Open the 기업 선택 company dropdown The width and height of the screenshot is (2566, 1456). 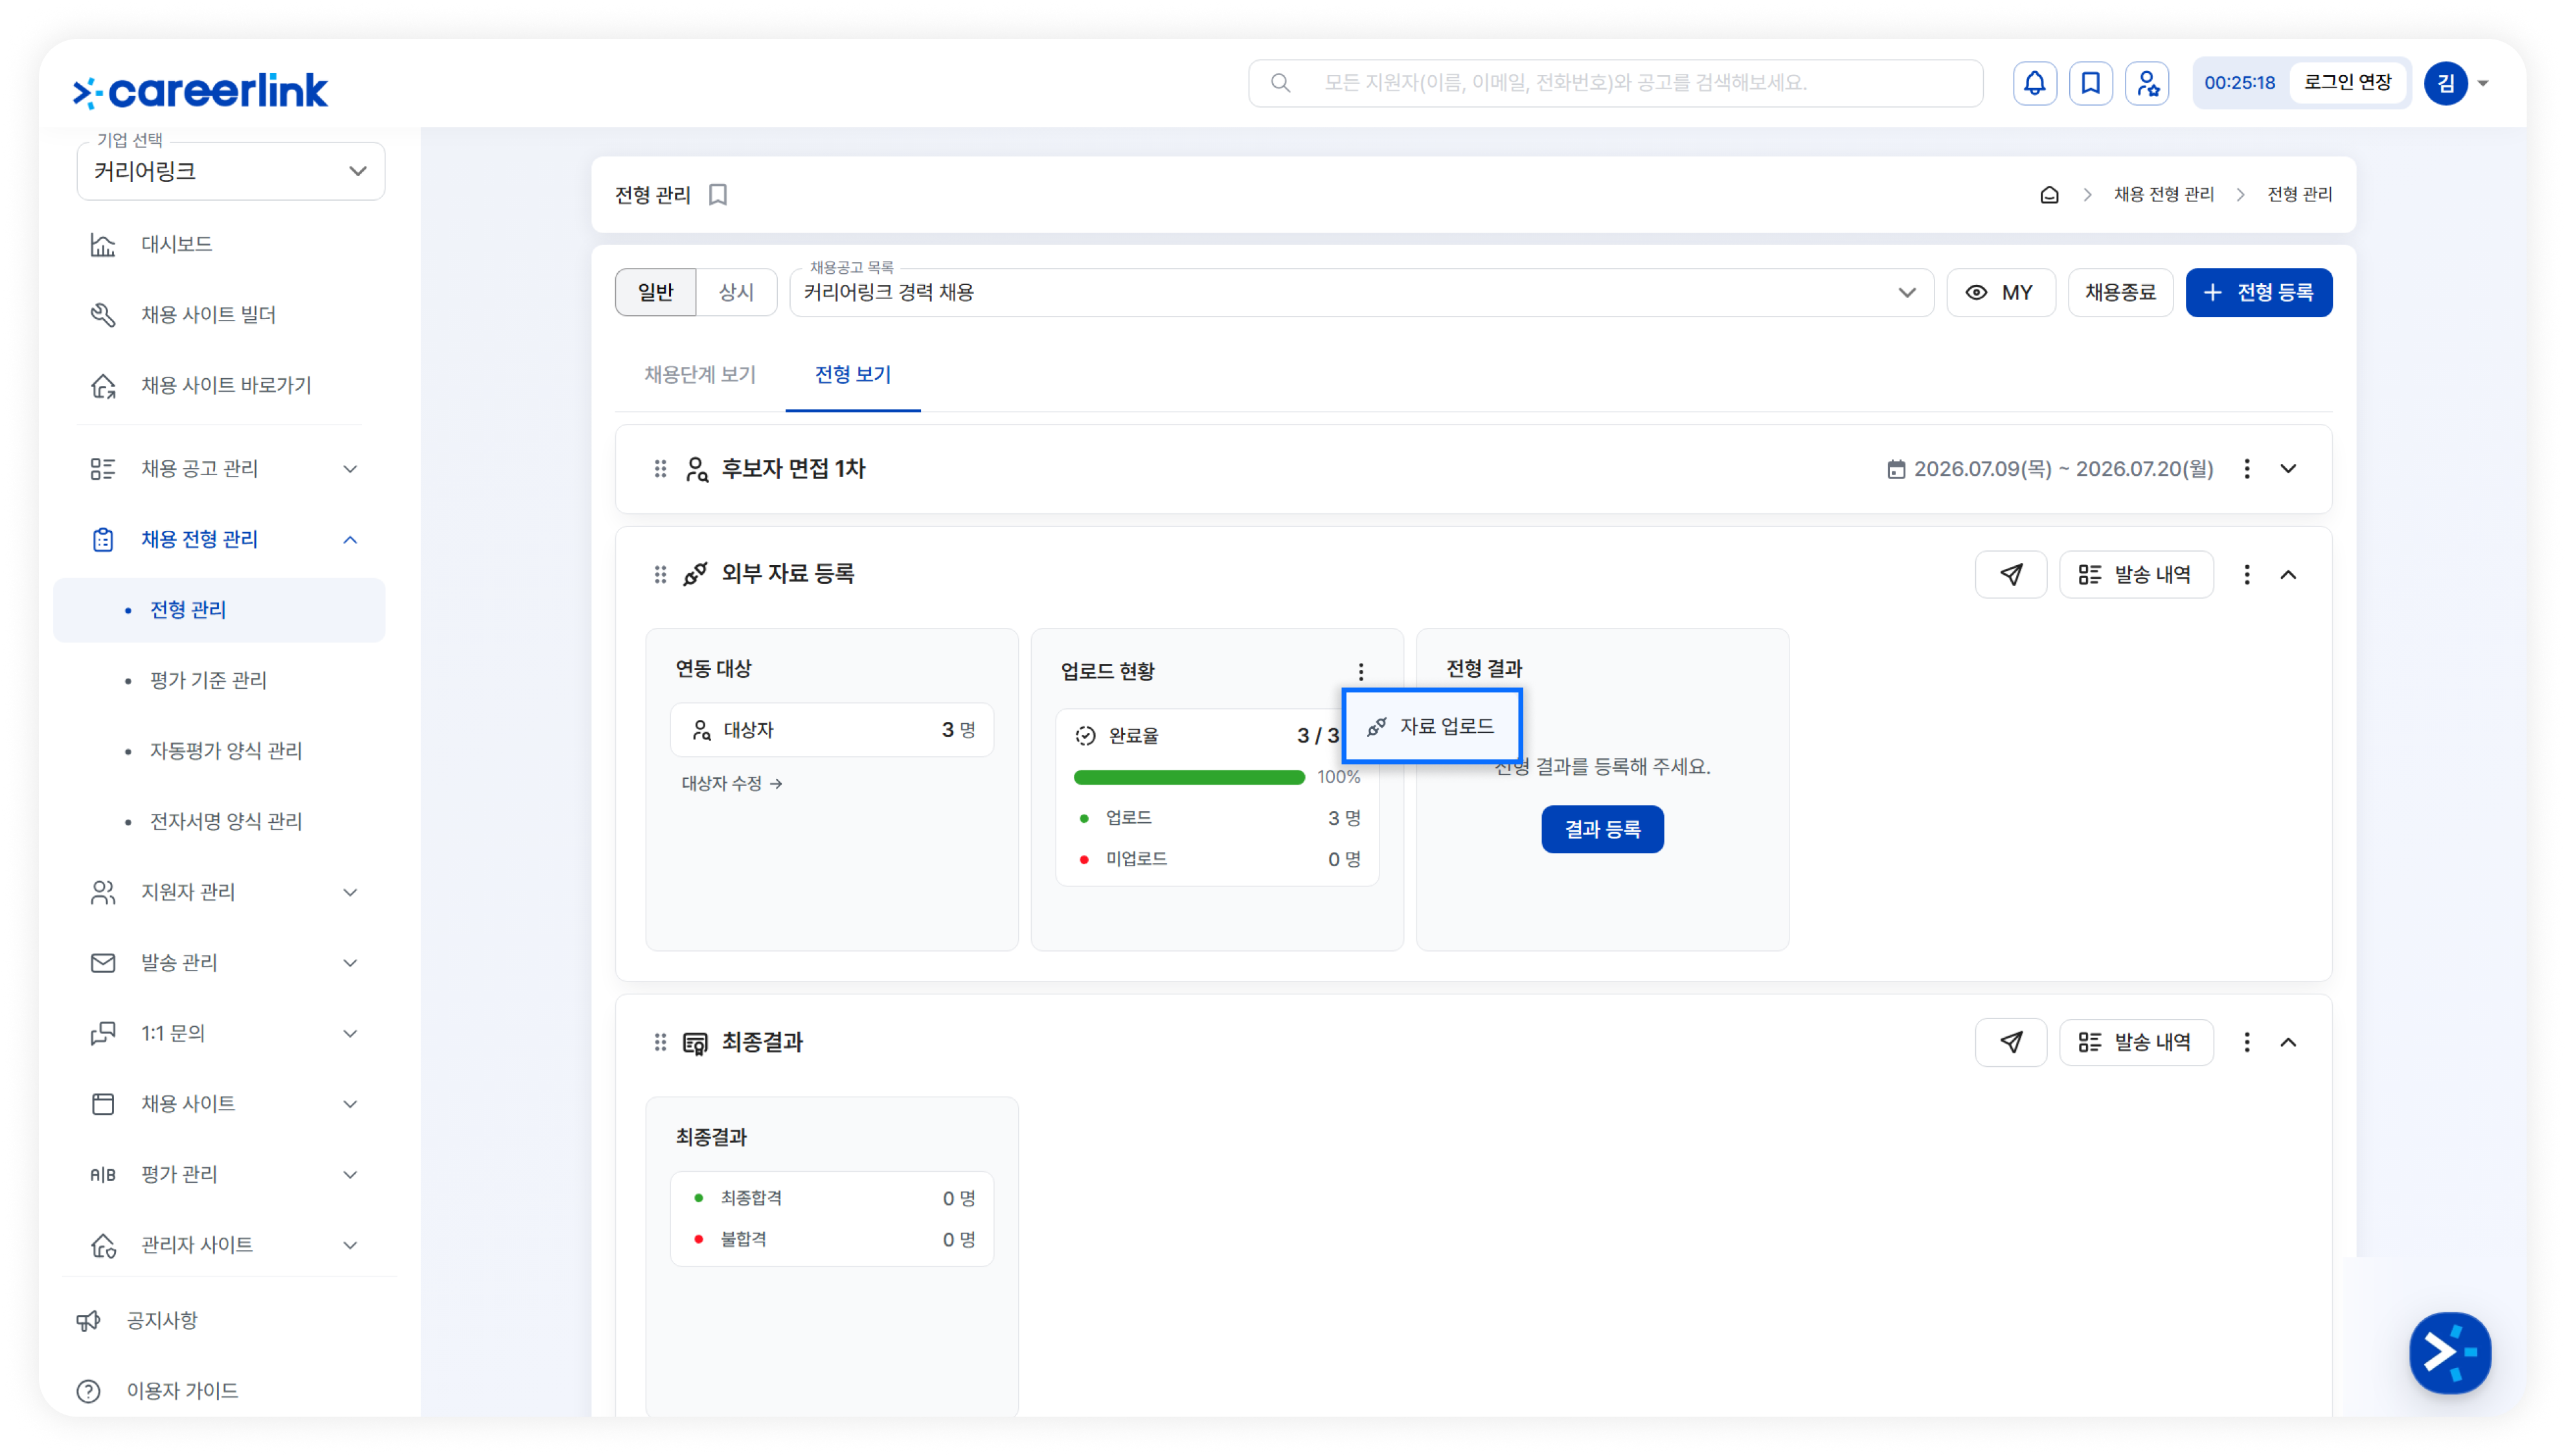point(231,171)
